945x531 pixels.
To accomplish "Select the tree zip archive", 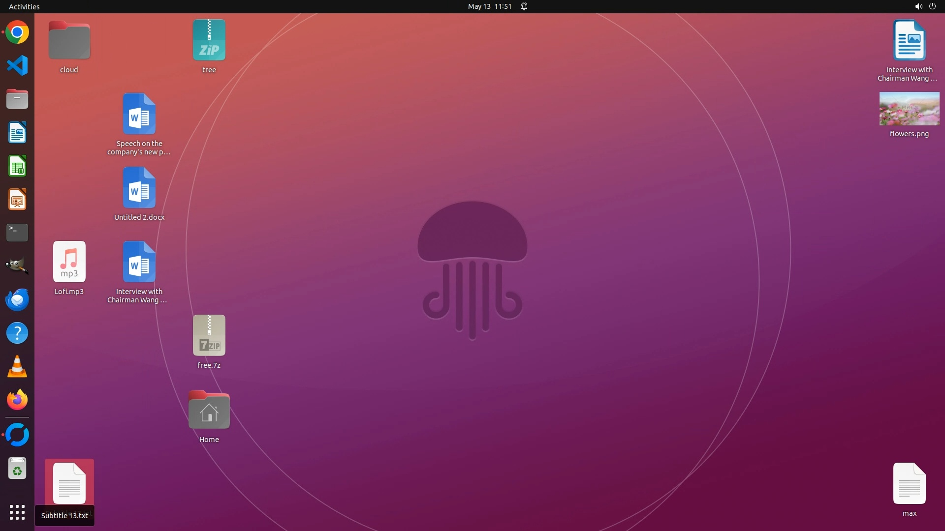I will [x=209, y=40].
